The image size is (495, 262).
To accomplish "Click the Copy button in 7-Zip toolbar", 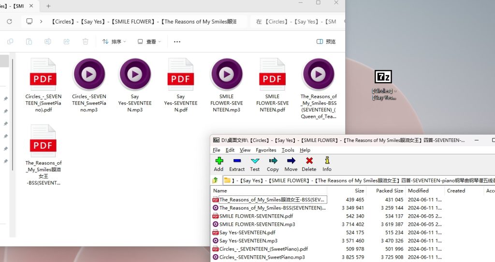I will [273, 164].
